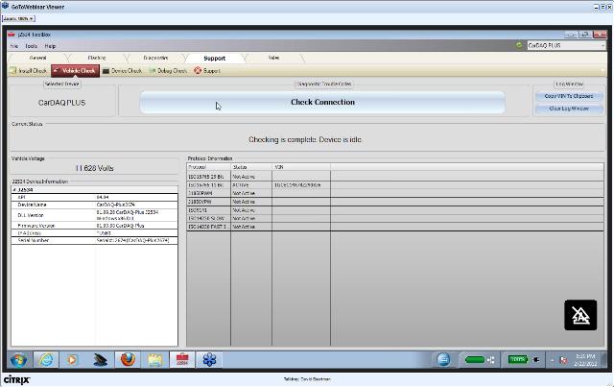Open the Zoom percentage dropdown

(x=18, y=18)
